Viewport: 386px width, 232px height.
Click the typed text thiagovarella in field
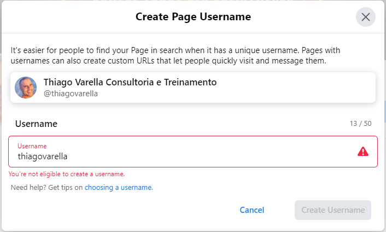coord(43,156)
